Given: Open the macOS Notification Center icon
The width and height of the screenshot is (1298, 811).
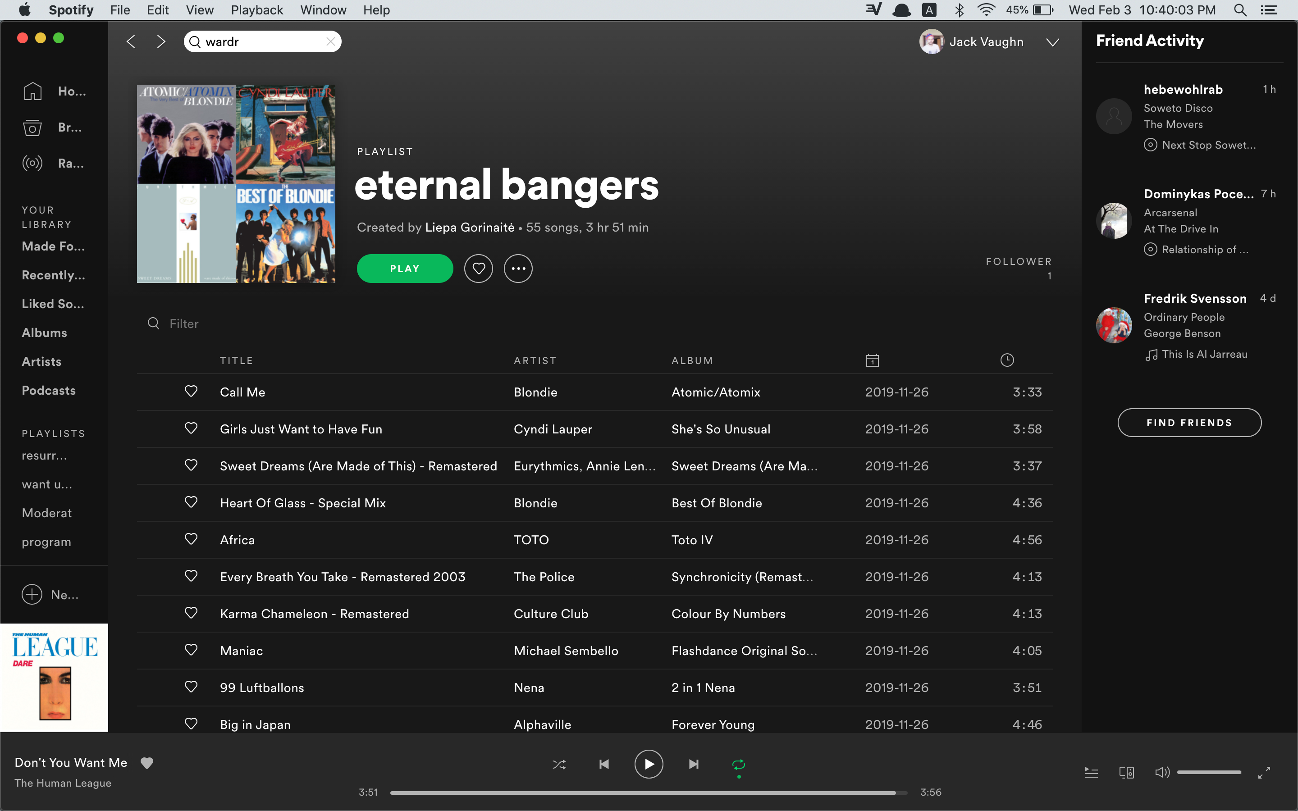Looking at the screenshot, I should [x=1269, y=10].
